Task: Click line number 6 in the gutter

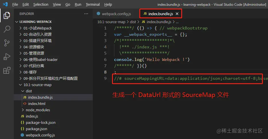Action: coord(105,59)
